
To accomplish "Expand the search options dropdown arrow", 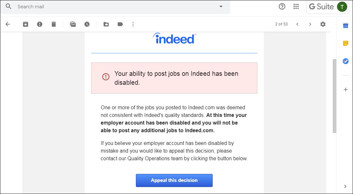I will (x=221, y=6).
